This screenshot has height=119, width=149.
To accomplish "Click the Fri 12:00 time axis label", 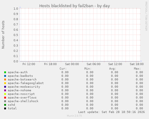I will tap(29, 64).
